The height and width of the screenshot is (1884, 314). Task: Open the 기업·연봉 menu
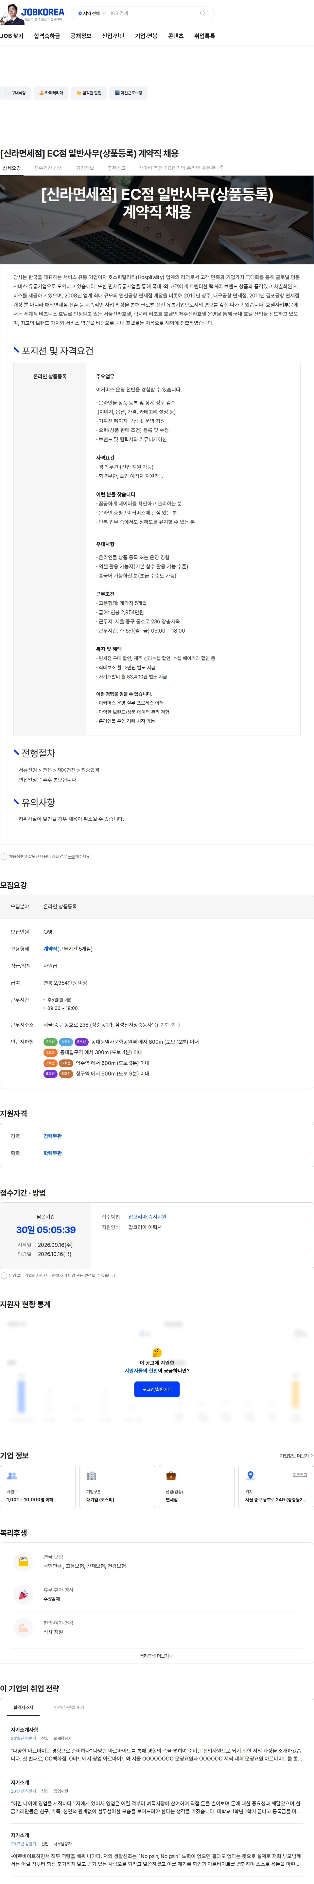pos(146,36)
